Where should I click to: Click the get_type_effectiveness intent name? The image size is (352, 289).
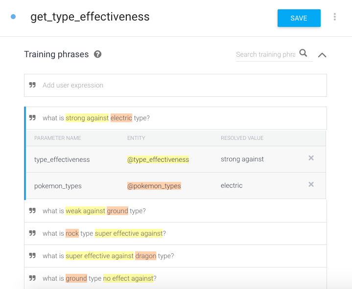pyautogui.click(x=90, y=17)
